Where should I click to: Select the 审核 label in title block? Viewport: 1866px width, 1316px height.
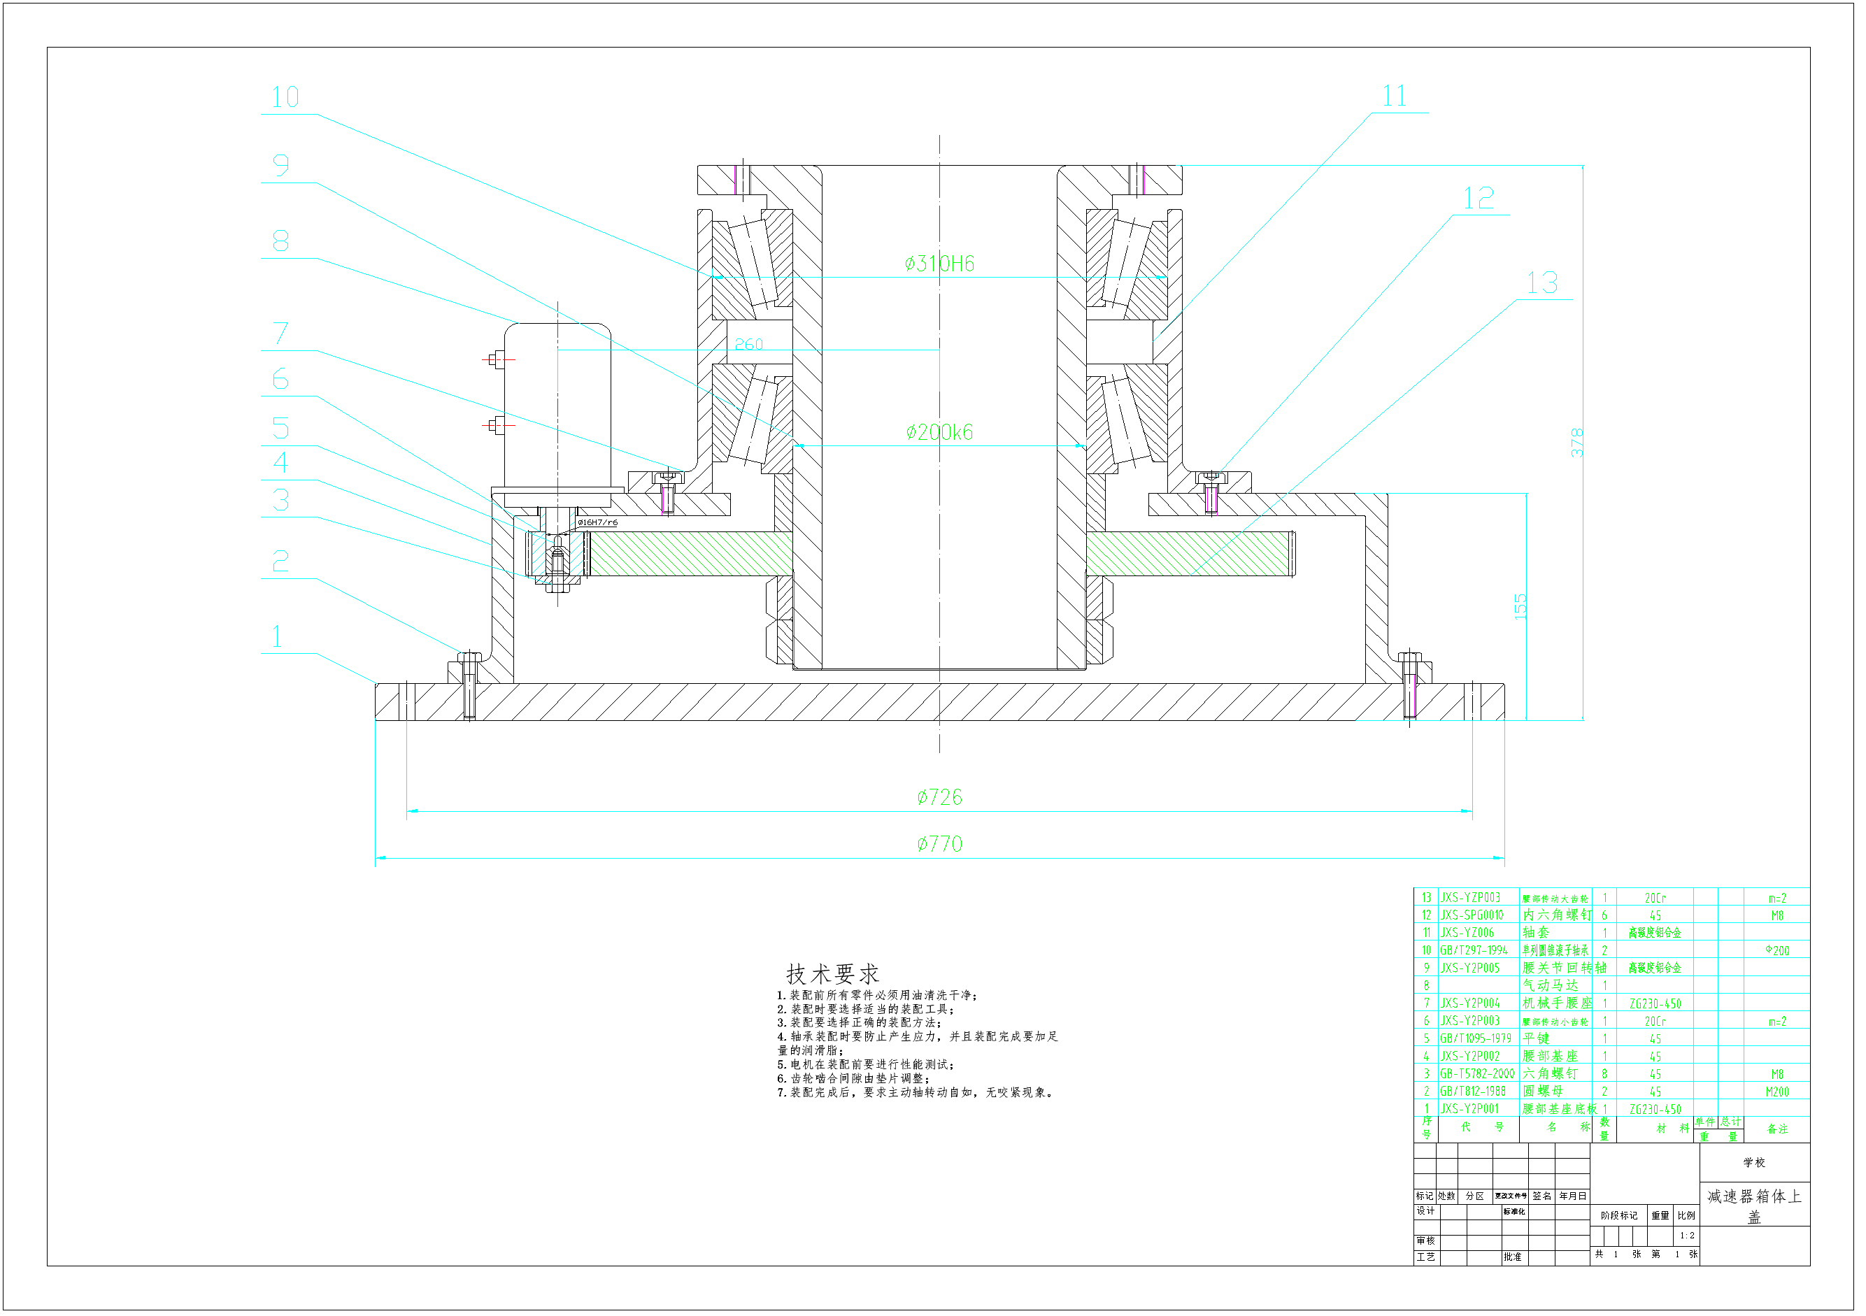[x=1425, y=1240]
